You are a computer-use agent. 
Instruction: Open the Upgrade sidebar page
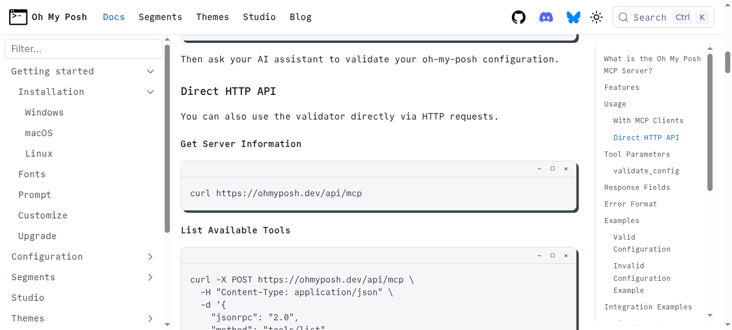(x=37, y=236)
